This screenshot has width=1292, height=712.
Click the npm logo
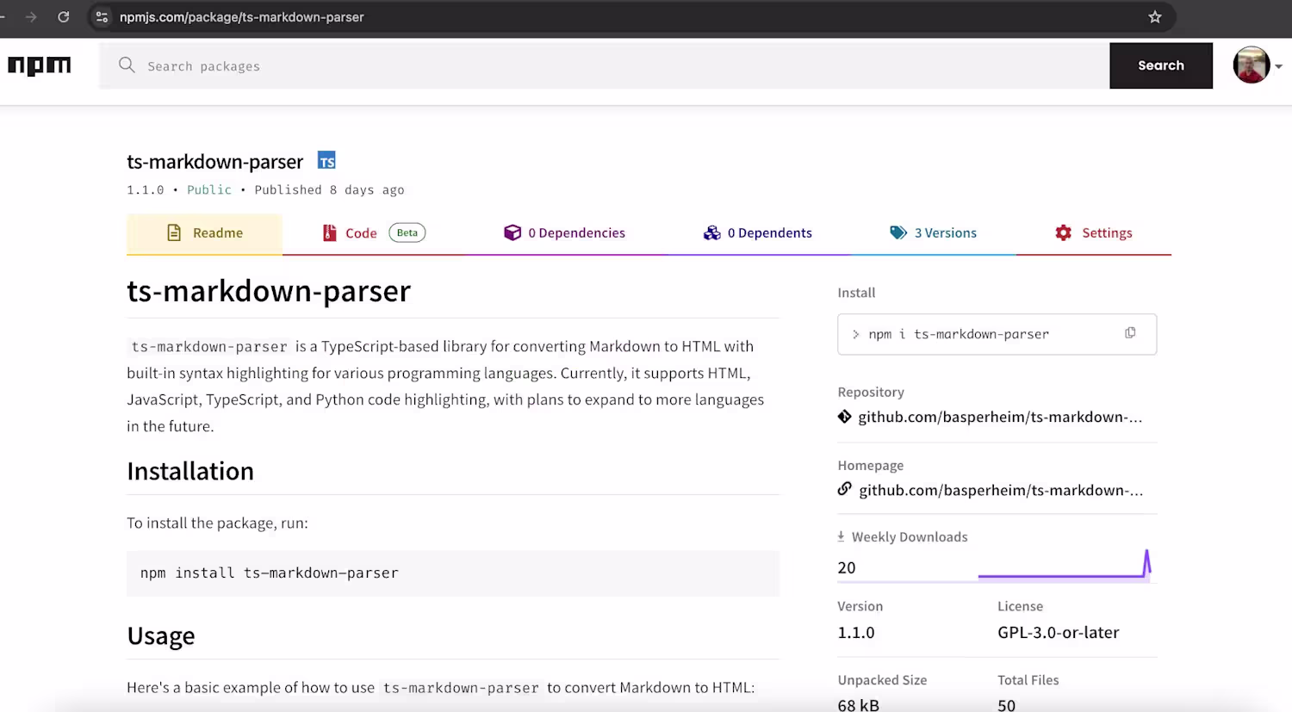click(40, 65)
